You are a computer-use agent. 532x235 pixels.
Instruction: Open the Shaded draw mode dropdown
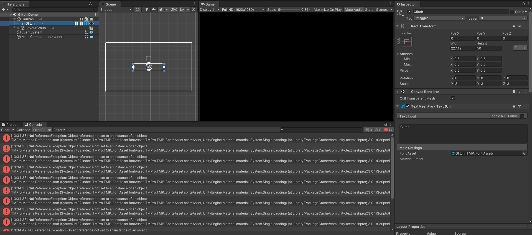click(x=116, y=9)
